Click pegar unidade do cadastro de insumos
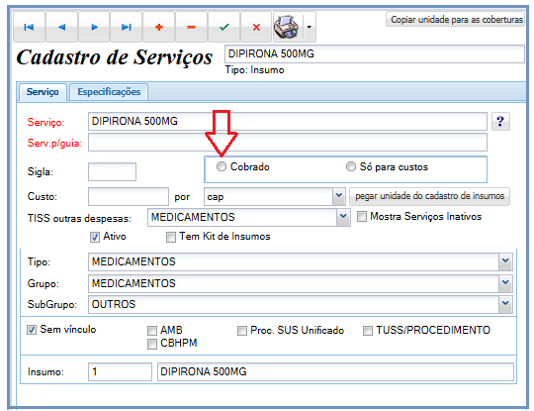This screenshot has height=411, width=534. 429,196
